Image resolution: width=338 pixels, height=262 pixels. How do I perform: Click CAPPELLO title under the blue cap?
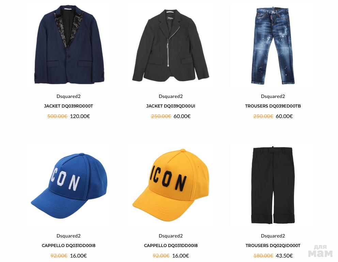[68, 245]
